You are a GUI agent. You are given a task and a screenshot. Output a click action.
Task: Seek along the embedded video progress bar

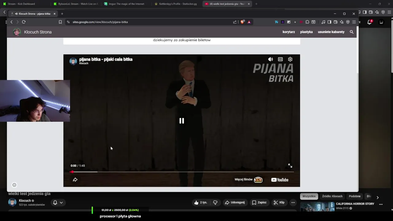tap(182, 172)
